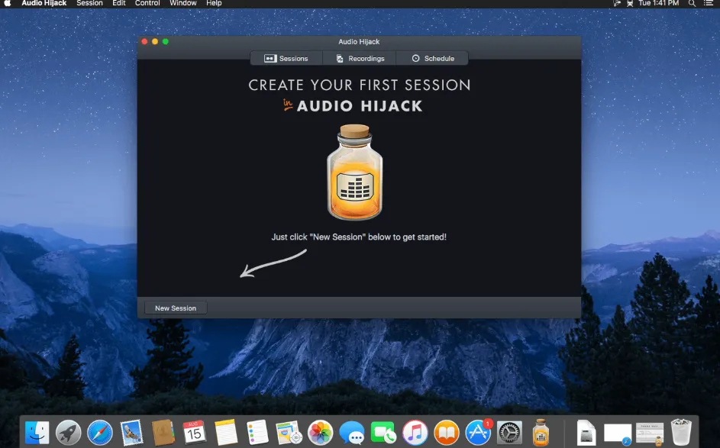Open Reminders list icon in dock

[x=257, y=433]
